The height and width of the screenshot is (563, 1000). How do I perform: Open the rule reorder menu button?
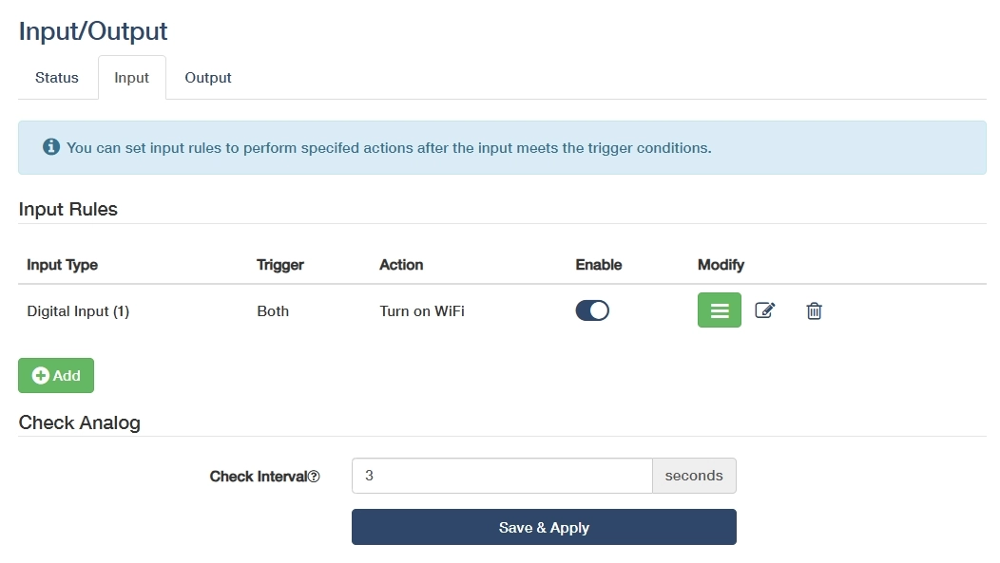[x=720, y=310]
